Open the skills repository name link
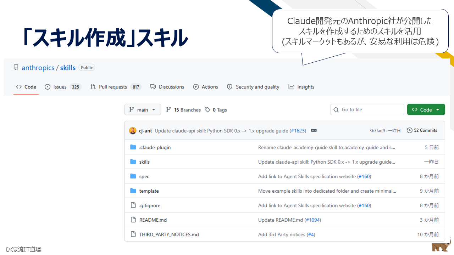 coord(68,68)
